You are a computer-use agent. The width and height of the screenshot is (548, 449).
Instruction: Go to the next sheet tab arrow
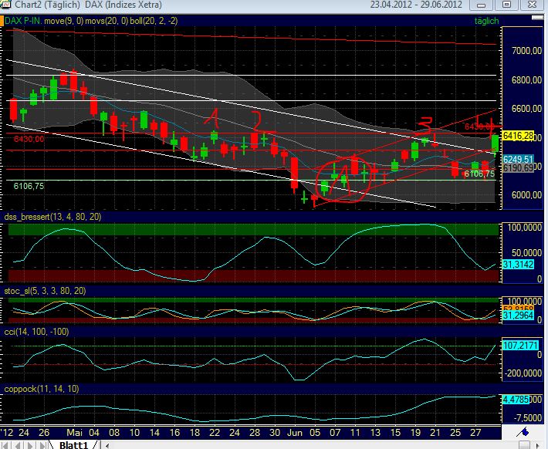point(30,445)
